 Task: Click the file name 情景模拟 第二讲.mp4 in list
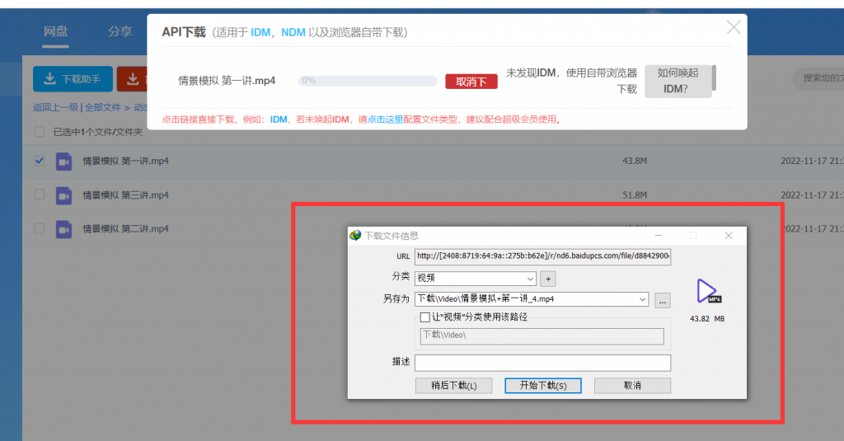coord(125,229)
